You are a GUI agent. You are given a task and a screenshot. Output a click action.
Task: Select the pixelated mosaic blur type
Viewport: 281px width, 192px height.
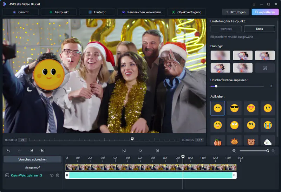click(x=243, y=55)
